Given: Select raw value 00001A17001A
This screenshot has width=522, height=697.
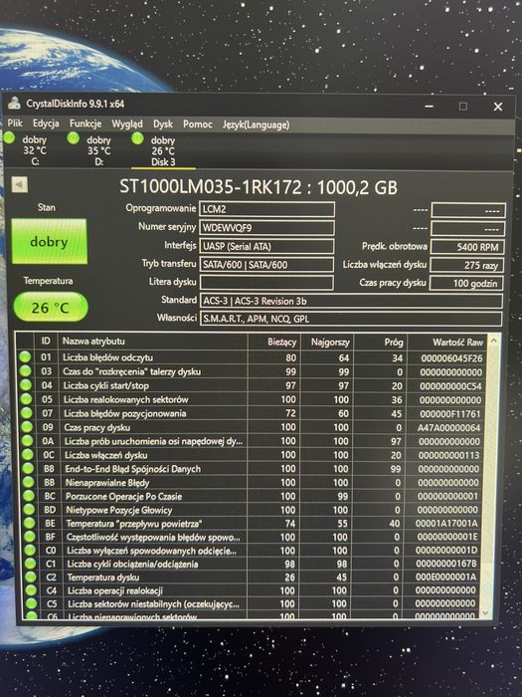Looking at the screenshot, I should tap(446, 524).
